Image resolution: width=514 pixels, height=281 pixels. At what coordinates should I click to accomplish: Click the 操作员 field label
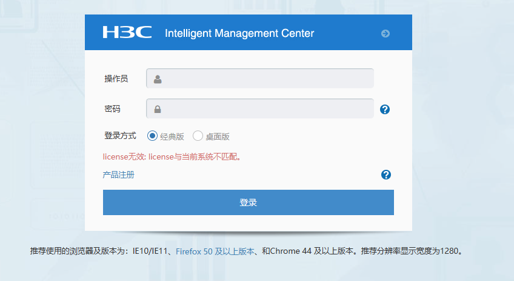116,79
